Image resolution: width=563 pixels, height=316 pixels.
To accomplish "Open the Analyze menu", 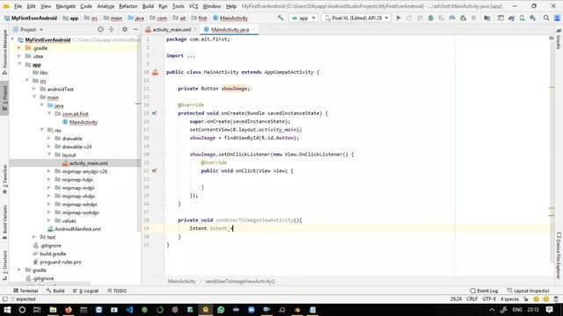I will pyautogui.click(x=106, y=6).
